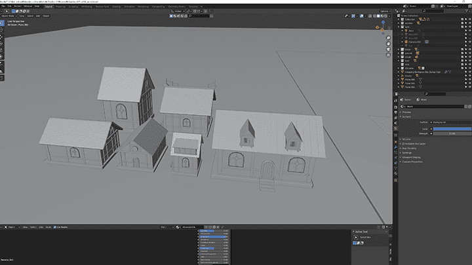
Task: Open the viewport Add menu
Action: click(38, 16)
